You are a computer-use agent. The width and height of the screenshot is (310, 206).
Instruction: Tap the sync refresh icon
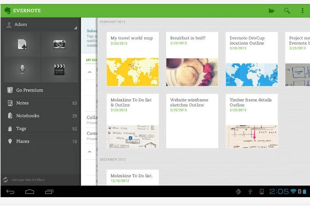[x=5, y=180]
